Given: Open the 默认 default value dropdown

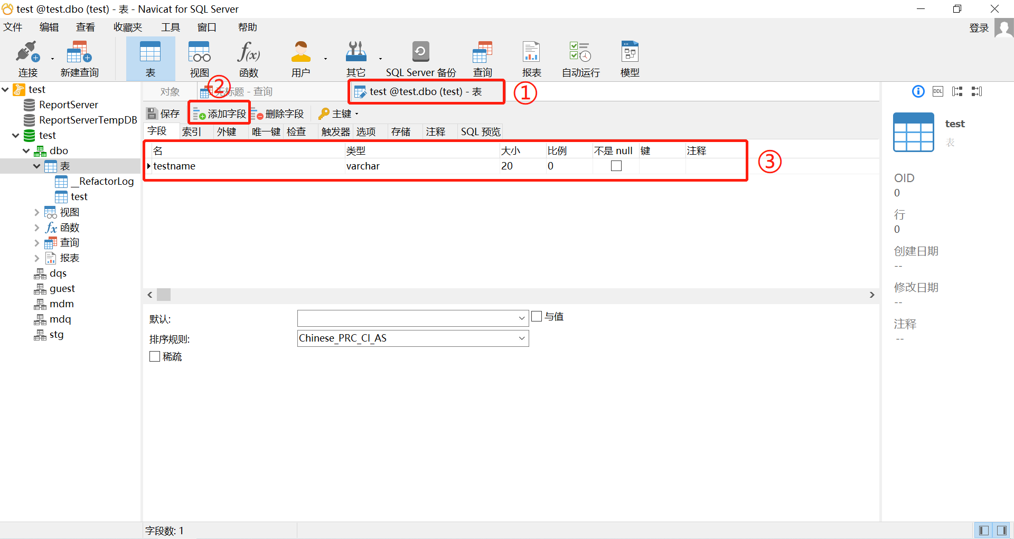Looking at the screenshot, I should 521,318.
